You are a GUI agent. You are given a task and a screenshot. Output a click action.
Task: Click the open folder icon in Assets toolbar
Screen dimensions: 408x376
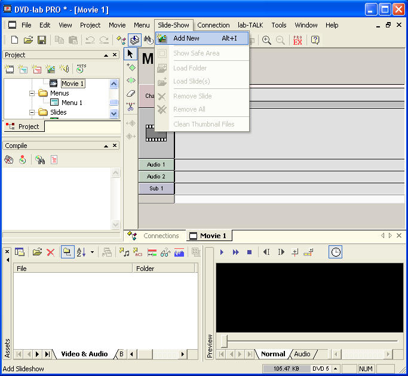37,252
